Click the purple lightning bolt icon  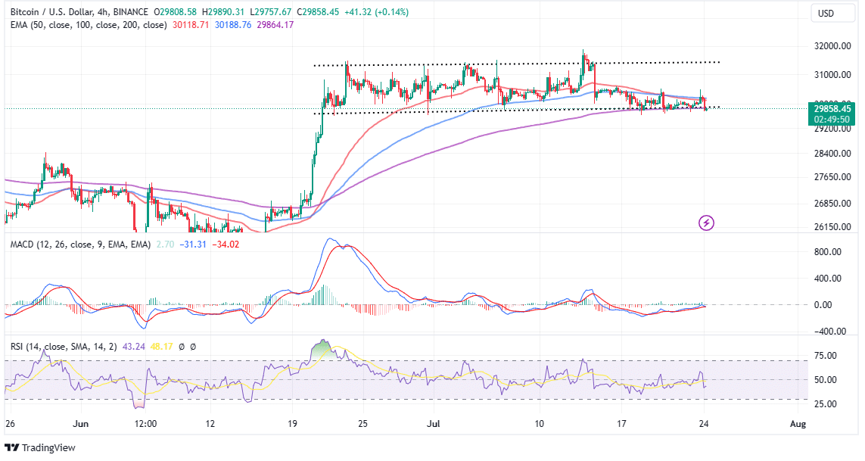706,223
